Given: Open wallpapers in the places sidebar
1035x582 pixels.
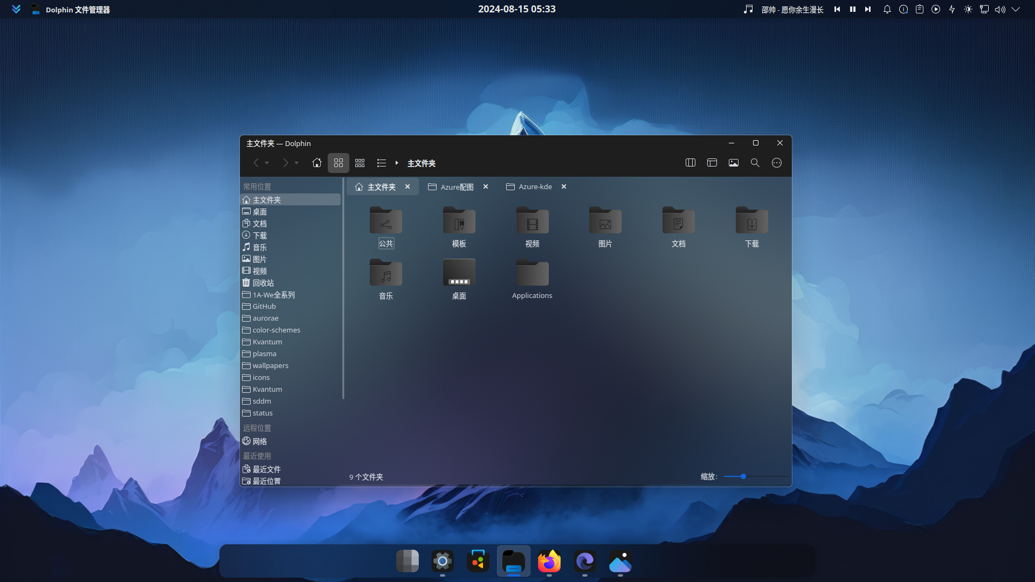Looking at the screenshot, I should pyautogui.click(x=291, y=366).
